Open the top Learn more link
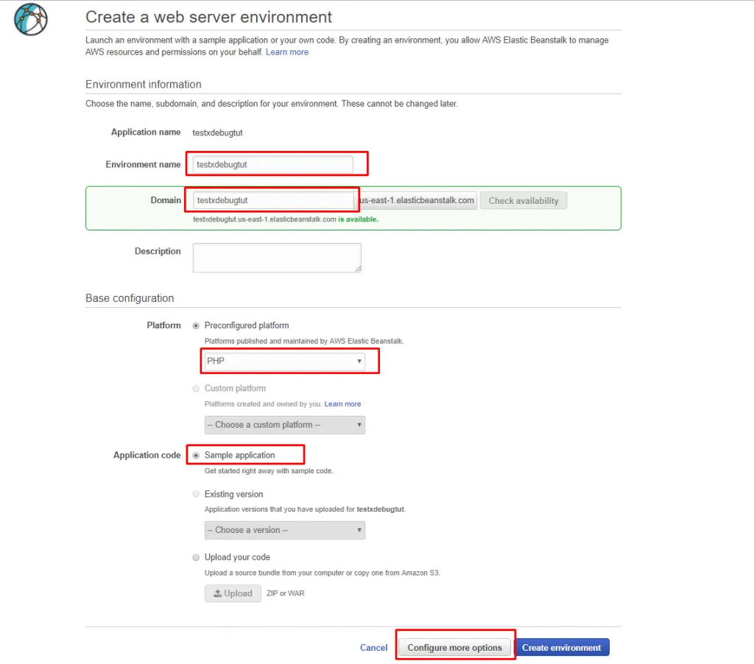754x664 pixels. pos(287,52)
